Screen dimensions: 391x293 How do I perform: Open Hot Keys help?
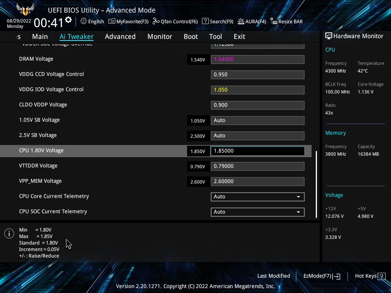(x=370, y=276)
